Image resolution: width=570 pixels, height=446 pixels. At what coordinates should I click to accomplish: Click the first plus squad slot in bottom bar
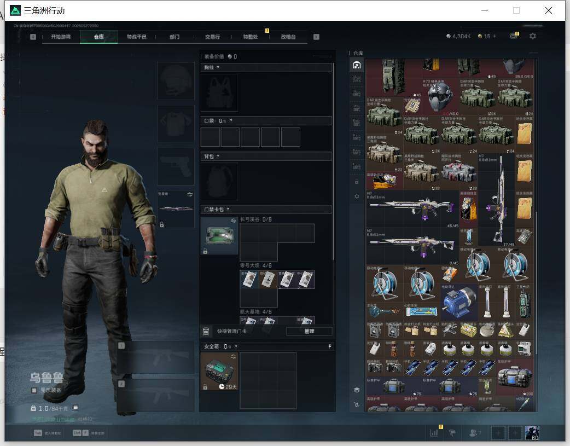[x=498, y=433]
